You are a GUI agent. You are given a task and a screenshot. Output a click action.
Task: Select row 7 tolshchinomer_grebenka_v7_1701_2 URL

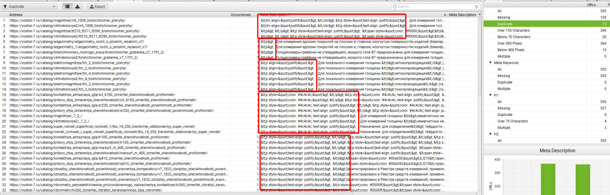pyautogui.click(x=87, y=52)
